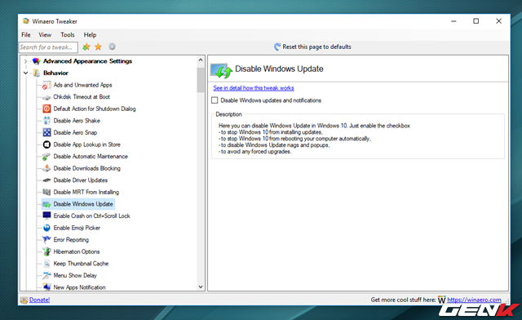Expand the Advanced Appearance Settings node

pyautogui.click(x=25, y=61)
